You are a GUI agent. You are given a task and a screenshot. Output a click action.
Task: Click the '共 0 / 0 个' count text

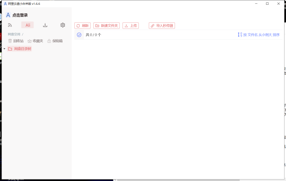pyautogui.click(x=93, y=35)
